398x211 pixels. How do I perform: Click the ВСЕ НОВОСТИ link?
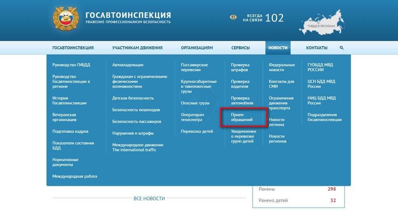(x=149, y=199)
